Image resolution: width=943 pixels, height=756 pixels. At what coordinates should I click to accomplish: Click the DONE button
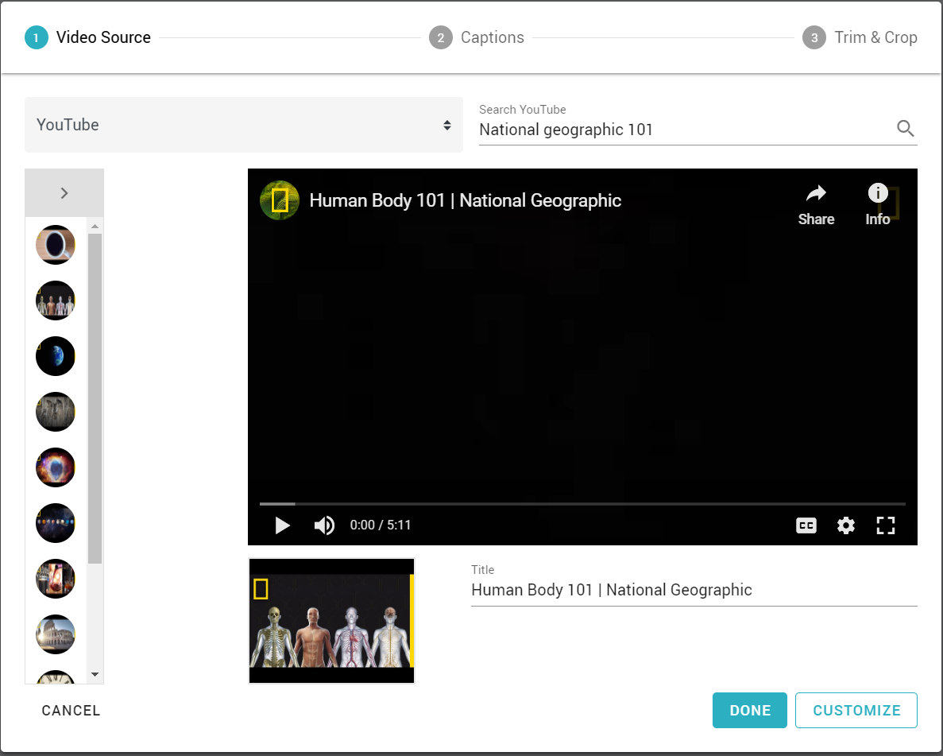point(750,710)
